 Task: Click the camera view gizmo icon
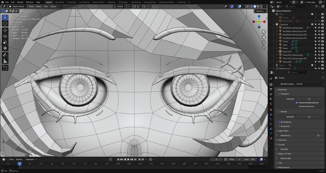[x=264, y=42]
